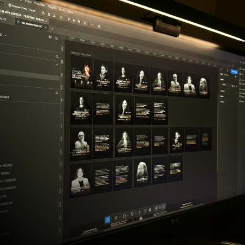Viewport: 245px width, 245px height.
Task: Click the search magnifier in left panel
Action: 57,57
